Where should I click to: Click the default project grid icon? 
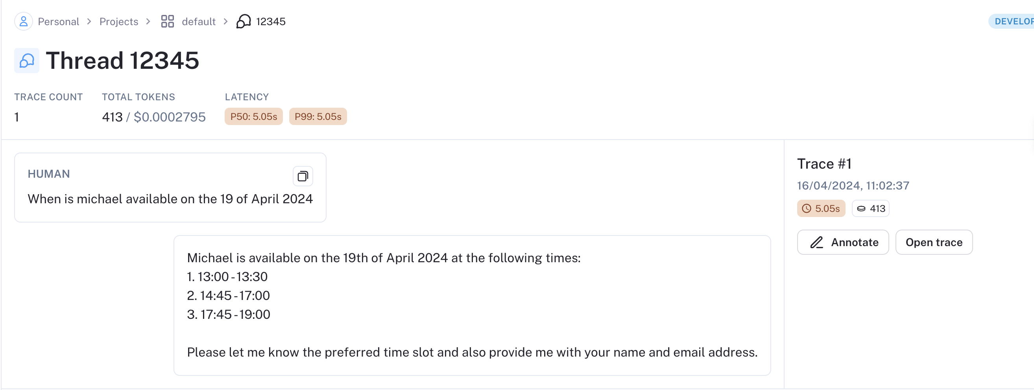(167, 21)
